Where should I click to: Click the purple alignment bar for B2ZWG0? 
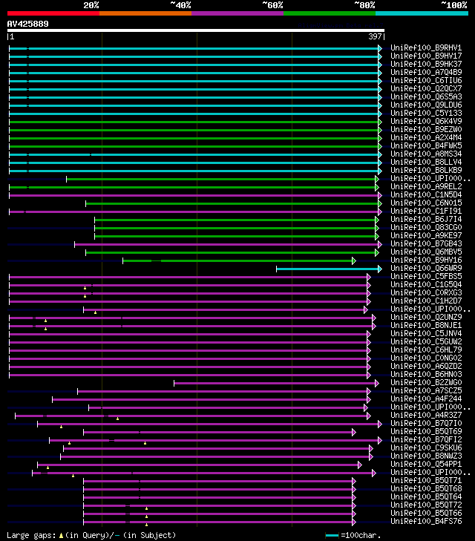pos(276,384)
